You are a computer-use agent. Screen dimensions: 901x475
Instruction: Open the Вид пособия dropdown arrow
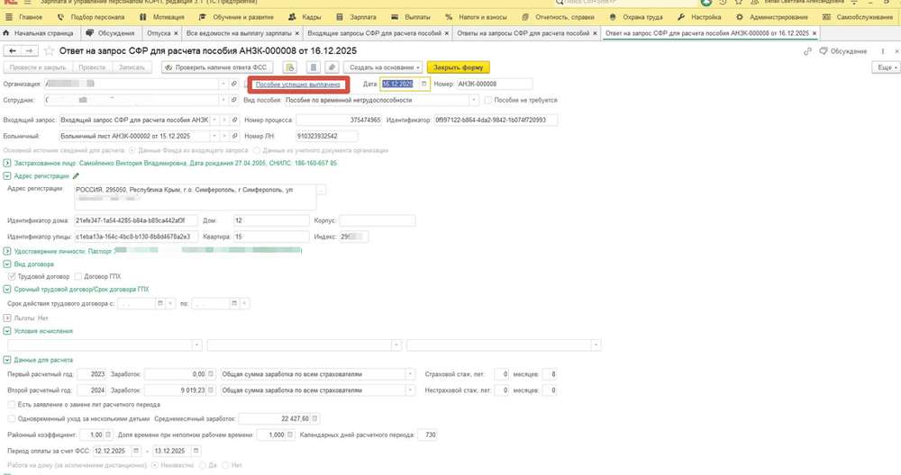tap(474, 100)
